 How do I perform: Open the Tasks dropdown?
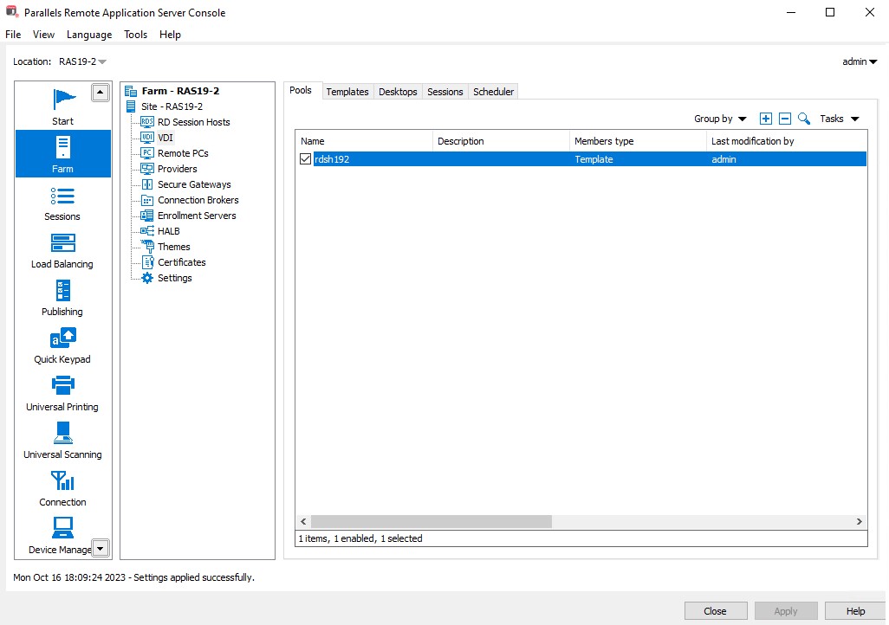point(840,119)
